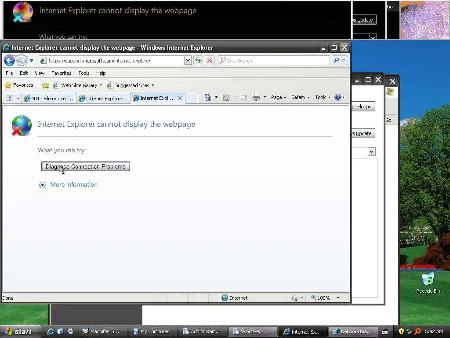Screen dimensions: 450x338
Task: Expand the Print options dropdown arrow
Action: coord(265,97)
